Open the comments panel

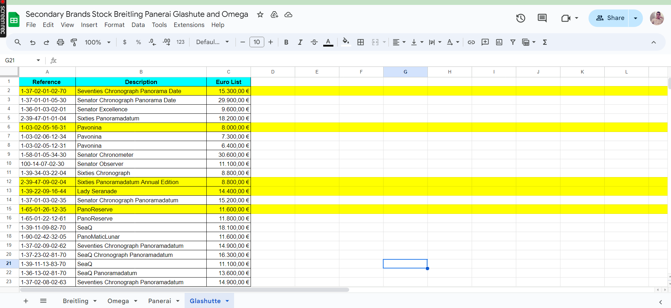pyautogui.click(x=542, y=18)
